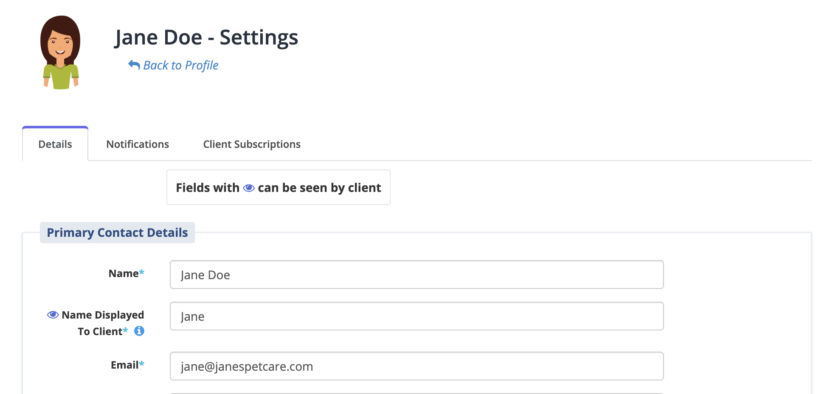The width and height of the screenshot is (827, 394).
Task: Click the Email field label
Action: coord(127,365)
